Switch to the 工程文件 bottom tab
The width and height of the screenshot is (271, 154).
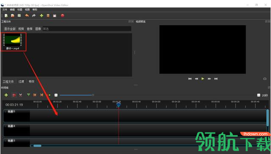(x=8, y=82)
